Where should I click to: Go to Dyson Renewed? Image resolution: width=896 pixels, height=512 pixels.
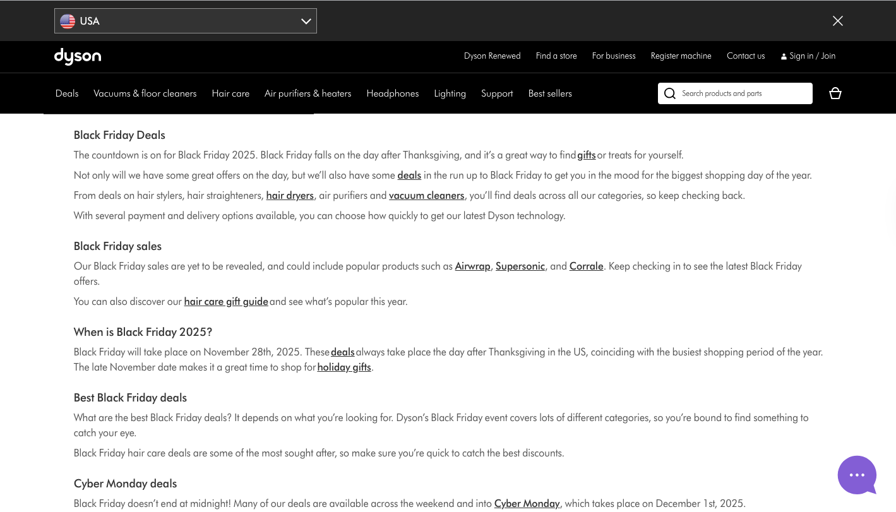493,56
